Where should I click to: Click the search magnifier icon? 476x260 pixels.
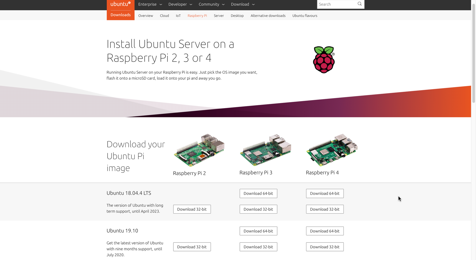point(359,4)
